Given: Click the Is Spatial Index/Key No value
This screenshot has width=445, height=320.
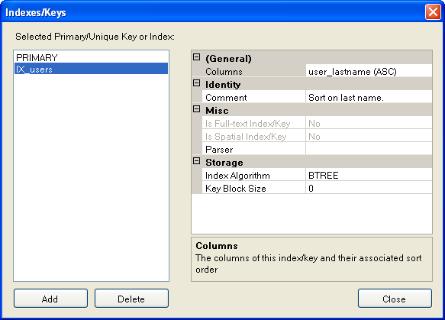Looking at the screenshot, I should tap(369, 136).
